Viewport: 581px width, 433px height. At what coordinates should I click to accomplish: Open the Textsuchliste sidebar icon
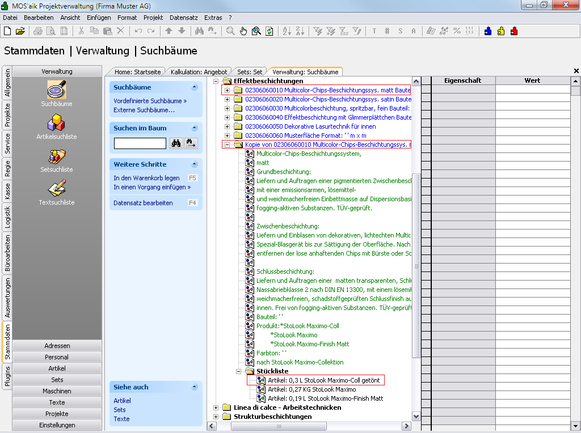pyautogui.click(x=57, y=189)
